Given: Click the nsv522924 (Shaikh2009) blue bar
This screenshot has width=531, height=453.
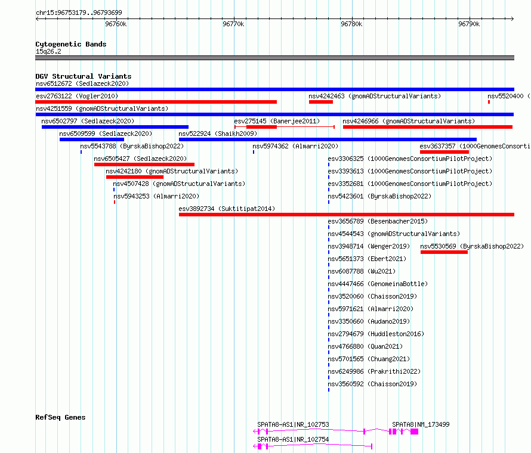Looking at the screenshot, I should coord(328,139).
